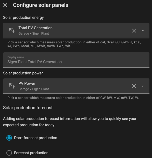This screenshot has height=158, width=152.
Task: Clear the Total PV Generation sensor selection
Action: click(x=134, y=31)
